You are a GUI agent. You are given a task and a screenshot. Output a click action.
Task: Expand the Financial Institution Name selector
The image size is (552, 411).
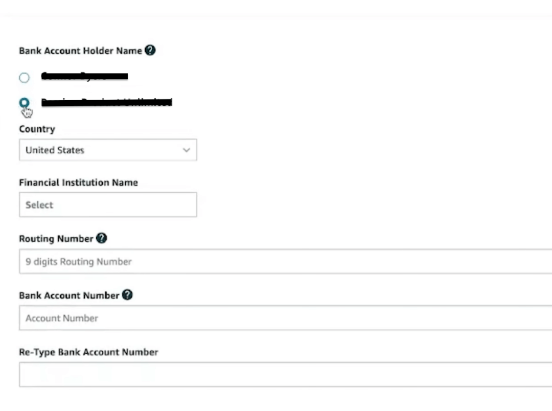pos(108,204)
